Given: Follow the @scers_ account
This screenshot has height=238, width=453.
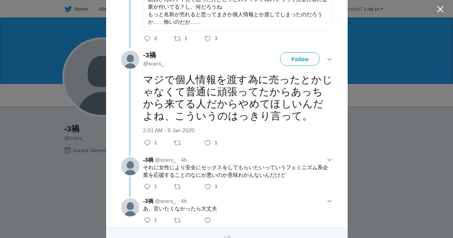Looking at the screenshot, I should tap(300, 59).
